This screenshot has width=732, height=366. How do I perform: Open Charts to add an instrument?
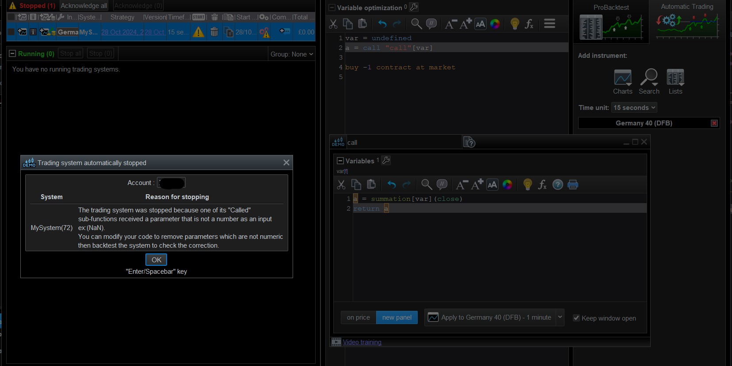623,82
